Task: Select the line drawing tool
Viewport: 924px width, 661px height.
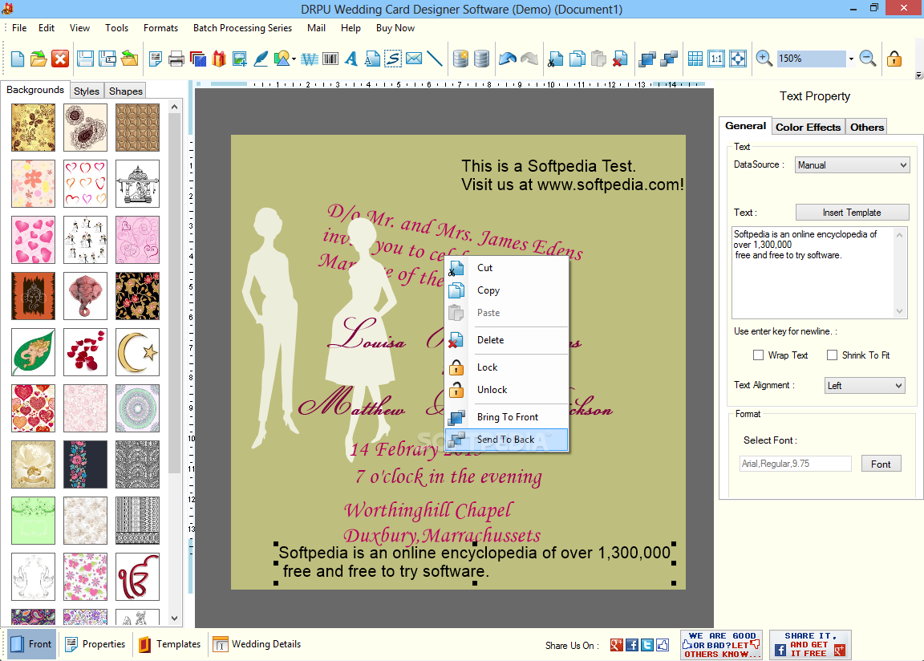Action: pyautogui.click(x=434, y=59)
